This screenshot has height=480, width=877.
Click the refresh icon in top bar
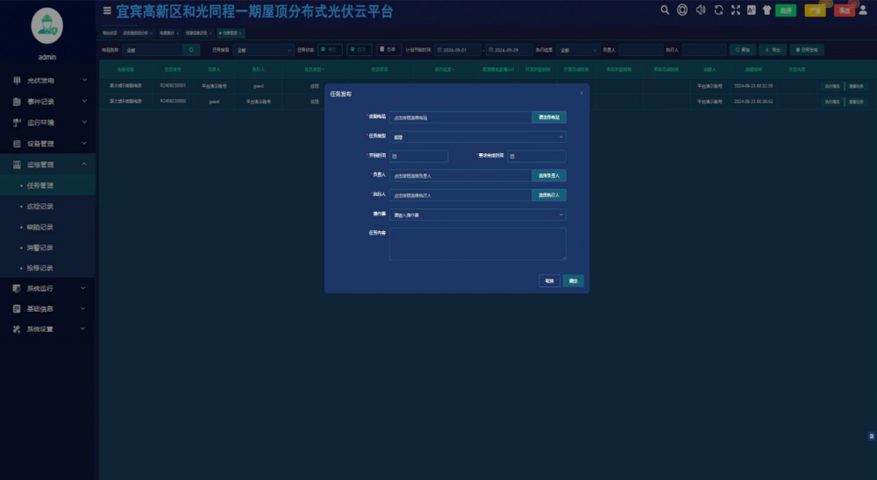pos(718,10)
